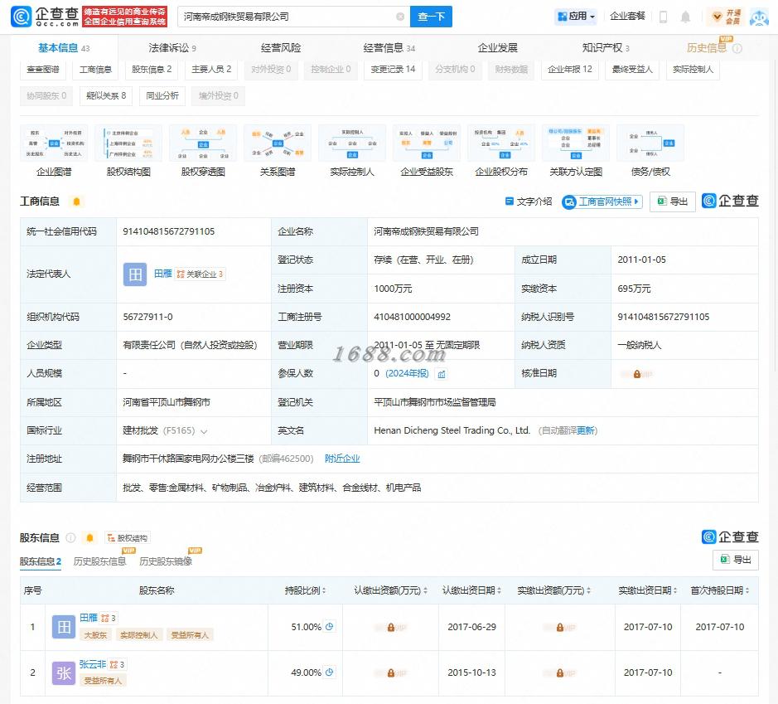Open 附近企业 link in address row
The height and width of the screenshot is (704, 778).
pyautogui.click(x=342, y=459)
